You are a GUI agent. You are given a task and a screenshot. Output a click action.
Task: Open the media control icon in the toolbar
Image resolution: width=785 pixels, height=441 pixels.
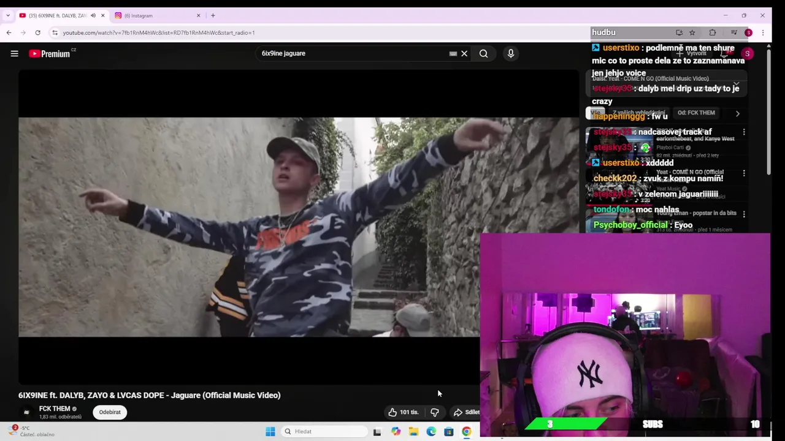(x=733, y=32)
